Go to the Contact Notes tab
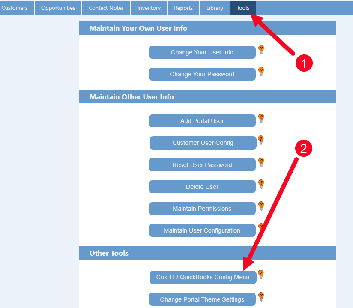353x308 pixels. click(106, 8)
